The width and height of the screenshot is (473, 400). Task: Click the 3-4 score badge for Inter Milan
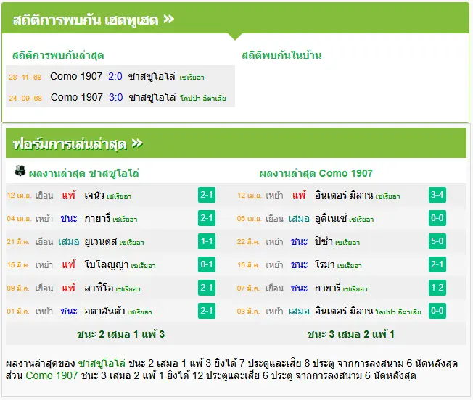tap(437, 195)
